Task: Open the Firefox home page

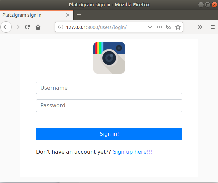Action: click(38, 27)
